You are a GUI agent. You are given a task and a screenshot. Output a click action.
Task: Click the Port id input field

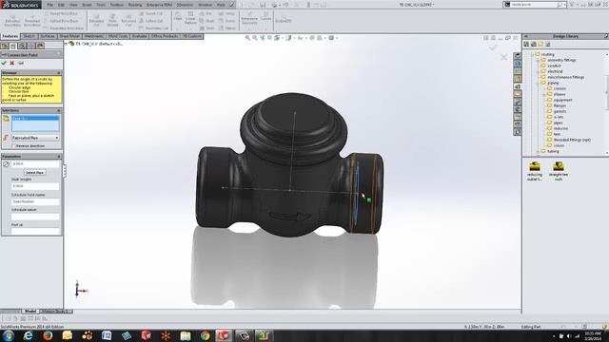click(35, 231)
